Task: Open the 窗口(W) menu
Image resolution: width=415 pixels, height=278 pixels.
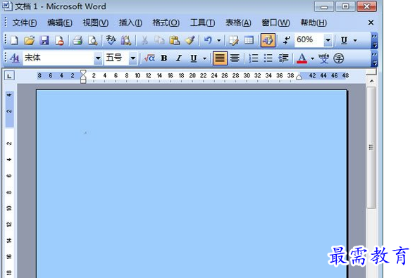Action: pyautogui.click(x=275, y=23)
